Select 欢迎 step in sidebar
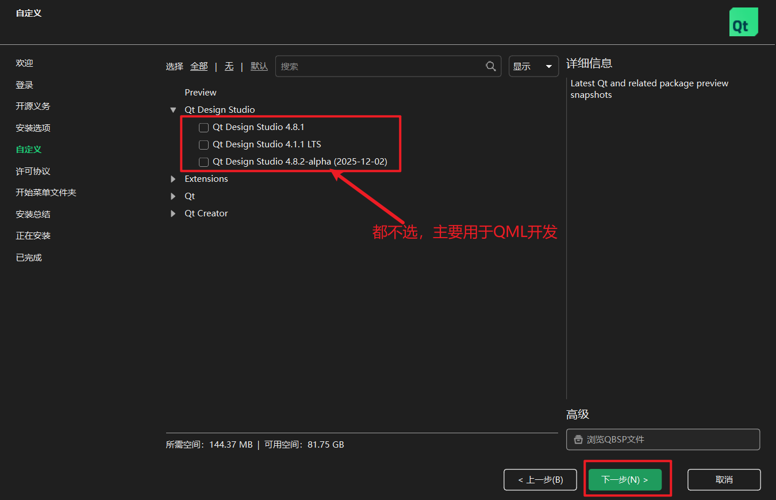The width and height of the screenshot is (776, 500). [x=25, y=63]
